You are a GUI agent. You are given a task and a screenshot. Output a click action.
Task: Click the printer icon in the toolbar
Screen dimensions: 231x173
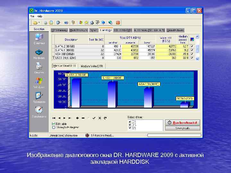tap(46, 23)
